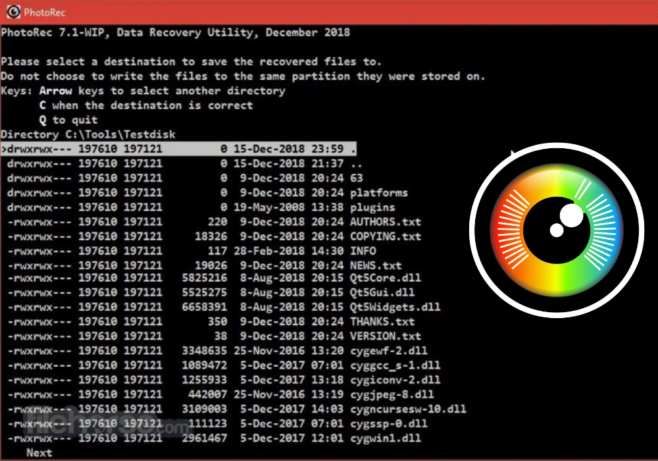Select the Qt5Core.dll file row

point(214,278)
